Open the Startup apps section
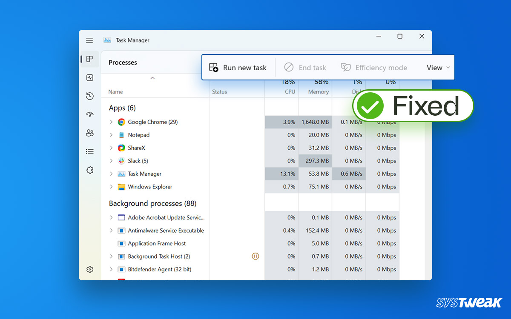Screen dimensions: 511x319 click(x=89, y=114)
